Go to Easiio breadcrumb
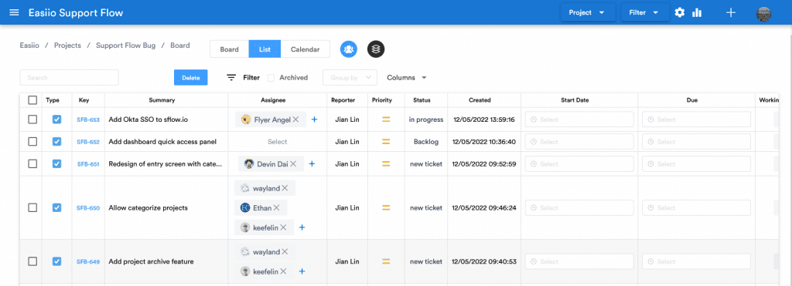The width and height of the screenshot is (792, 286). tap(29, 45)
